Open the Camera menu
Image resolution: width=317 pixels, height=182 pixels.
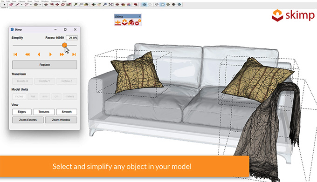click(x=22, y=1)
